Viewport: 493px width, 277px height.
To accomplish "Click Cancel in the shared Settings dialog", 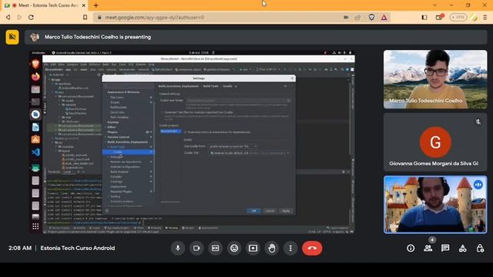I will pyautogui.click(x=270, y=211).
